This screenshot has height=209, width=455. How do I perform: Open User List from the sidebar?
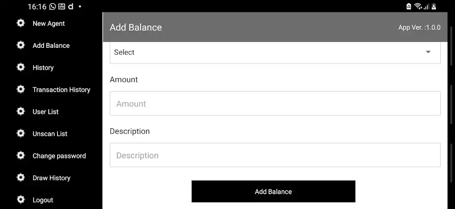45,112
